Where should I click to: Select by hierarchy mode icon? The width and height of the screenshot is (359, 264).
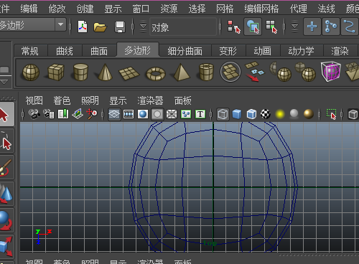[234, 27]
